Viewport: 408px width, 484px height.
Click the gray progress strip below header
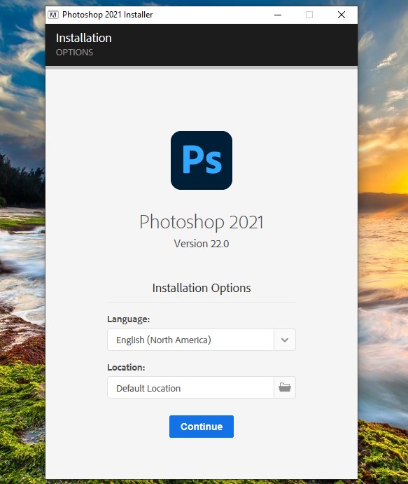(202, 67)
